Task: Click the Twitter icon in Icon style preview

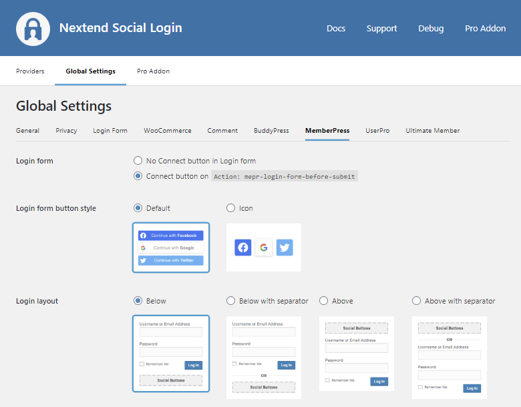Action: coord(285,248)
